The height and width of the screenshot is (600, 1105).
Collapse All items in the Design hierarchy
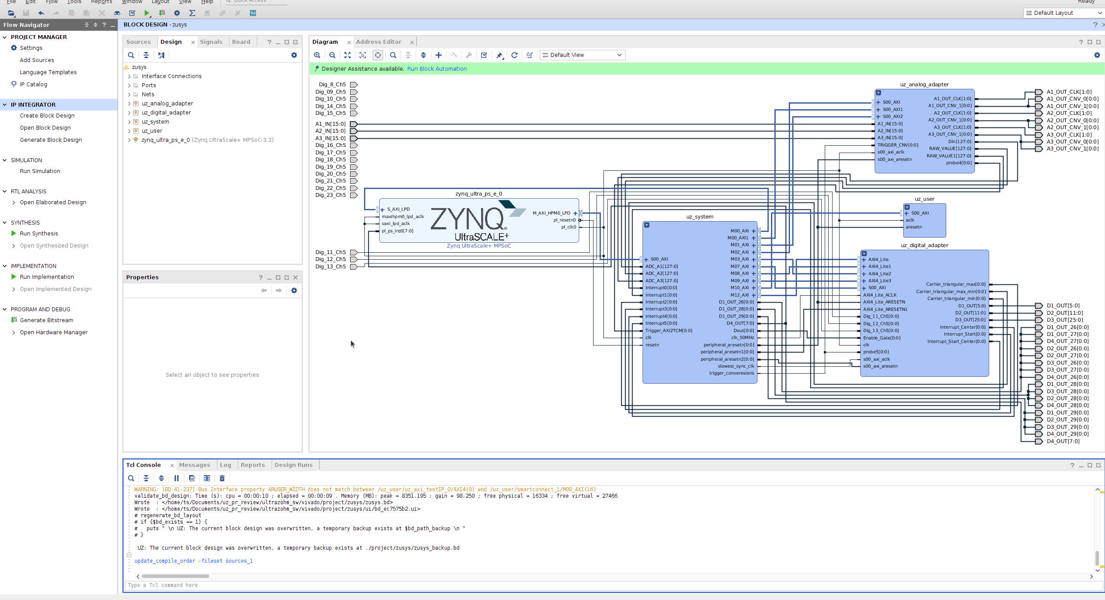pos(146,55)
